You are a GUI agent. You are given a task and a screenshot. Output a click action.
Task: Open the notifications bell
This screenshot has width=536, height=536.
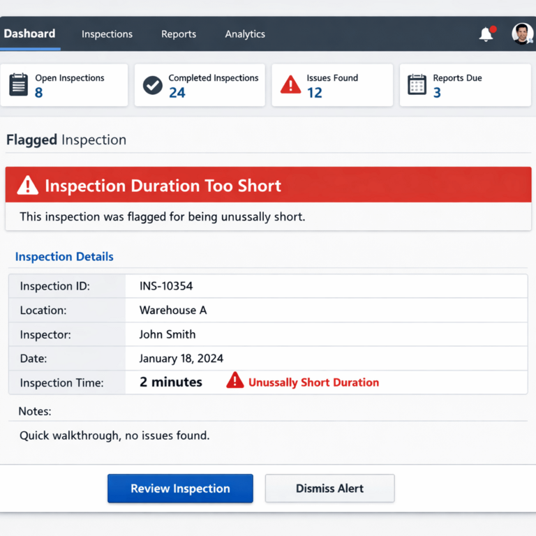tap(486, 33)
